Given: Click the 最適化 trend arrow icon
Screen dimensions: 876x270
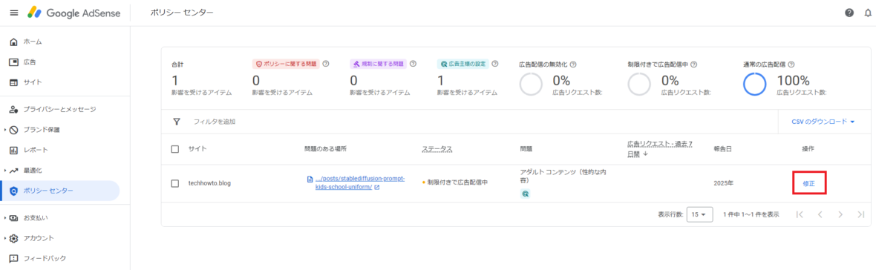Looking at the screenshot, I should [14, 170].
